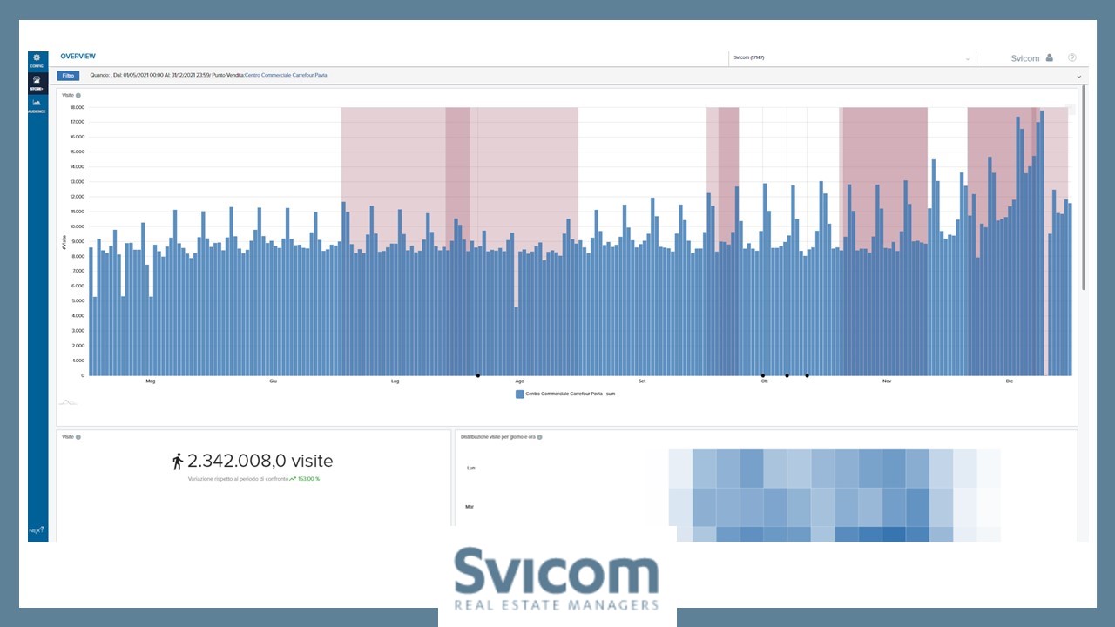1115x627 pixels.
Task: Click the small trend line icon below chart
Action: 67,402
